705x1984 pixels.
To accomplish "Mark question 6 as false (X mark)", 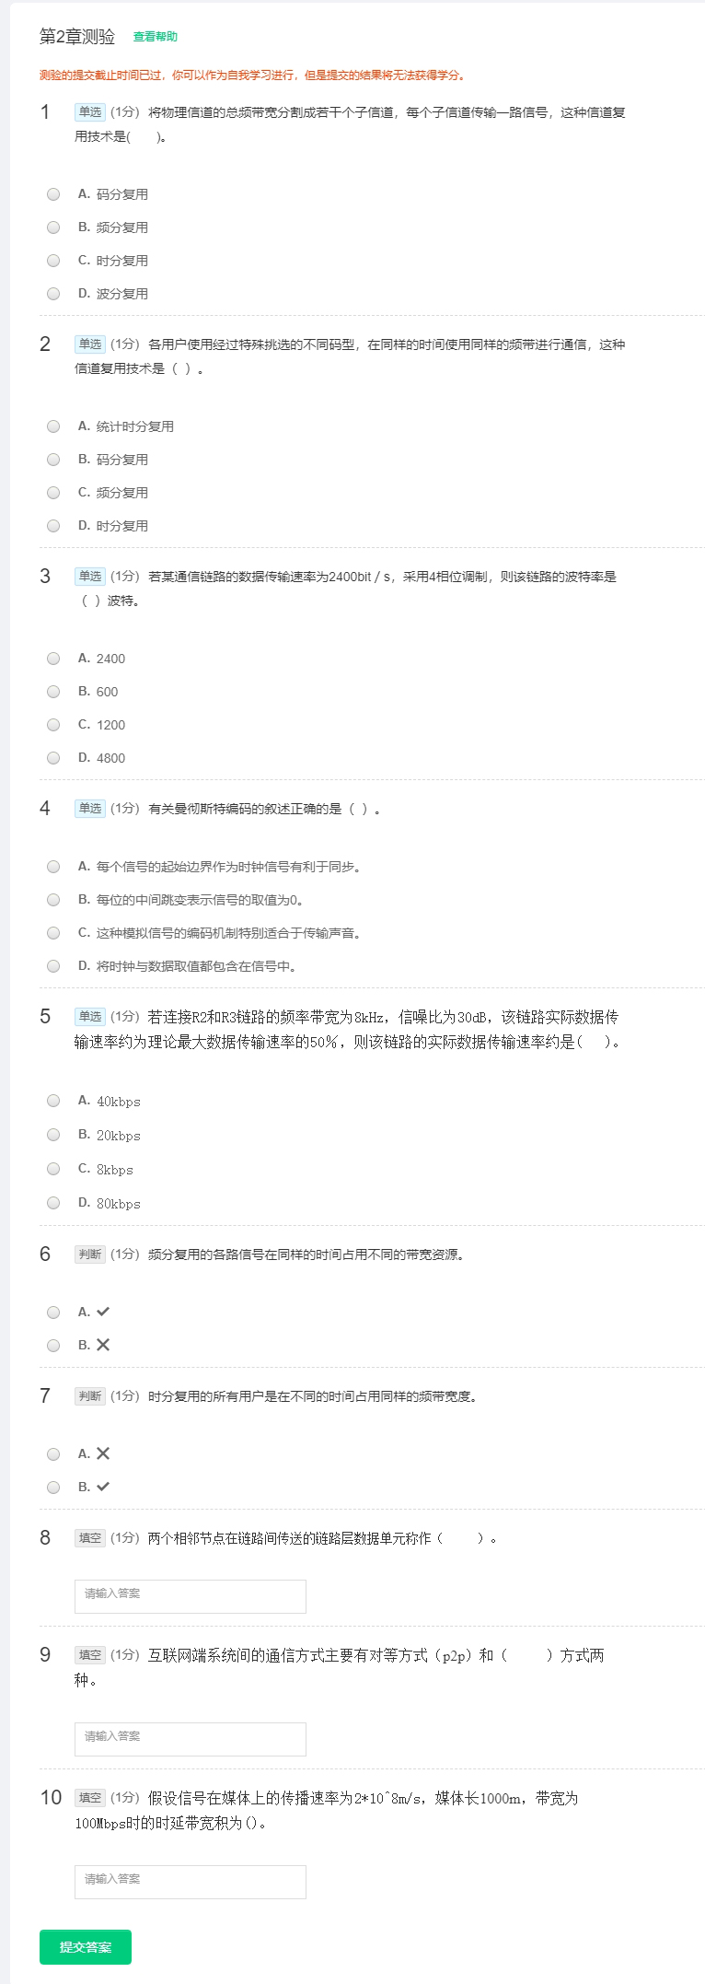I will [x=53, y=1346].
